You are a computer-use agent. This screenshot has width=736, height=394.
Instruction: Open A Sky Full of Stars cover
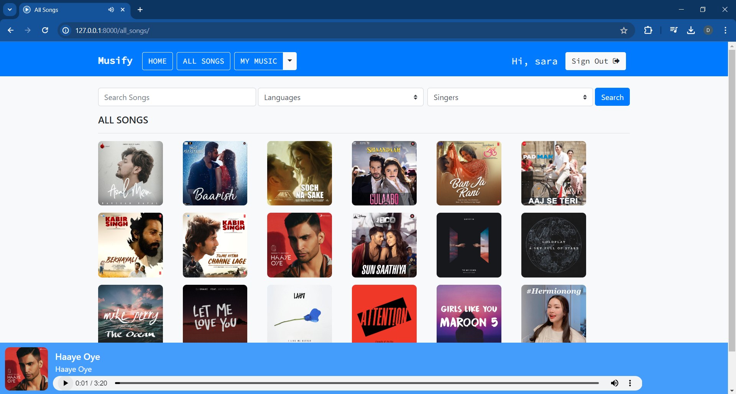(x=554, y=245)
